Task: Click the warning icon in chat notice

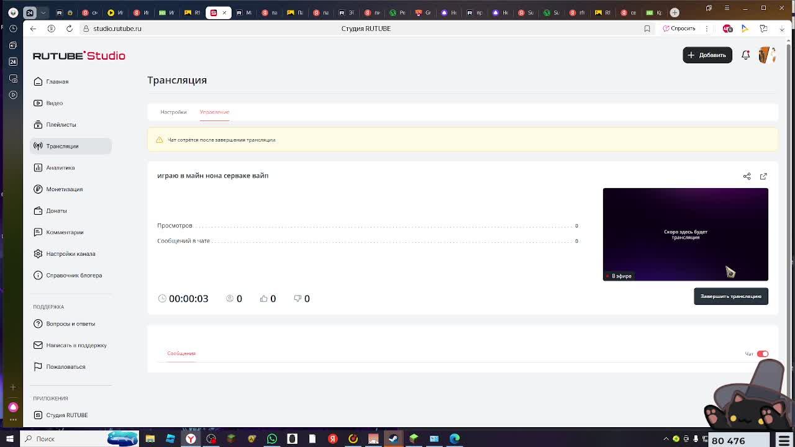Action: [160, 140]
